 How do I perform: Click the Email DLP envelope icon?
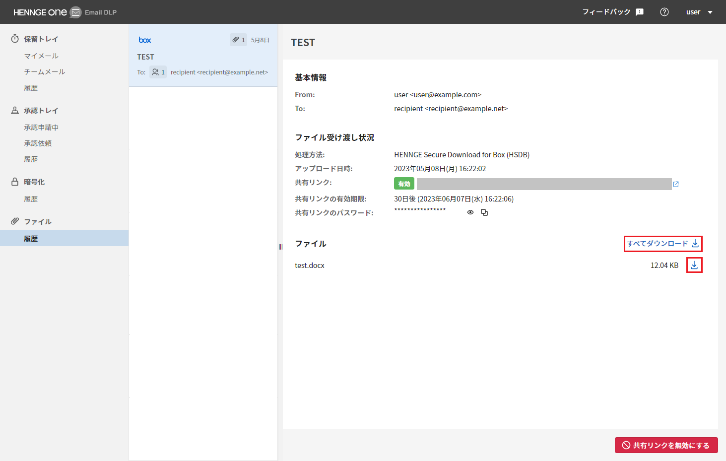(x=75, y=12)
